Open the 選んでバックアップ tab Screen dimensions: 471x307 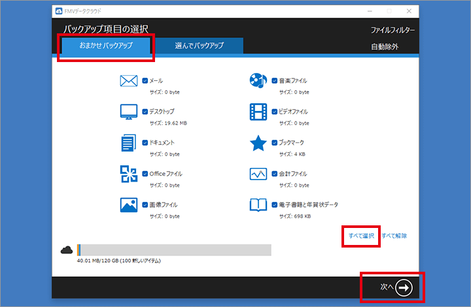click(x=199, y=46)
